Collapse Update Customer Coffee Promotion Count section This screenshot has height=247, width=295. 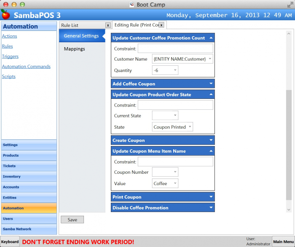(x=210, y=38)
